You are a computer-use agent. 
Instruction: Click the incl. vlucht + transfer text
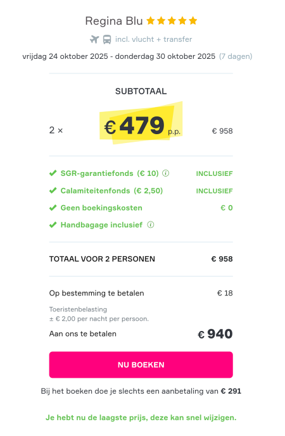pos(154,39)
